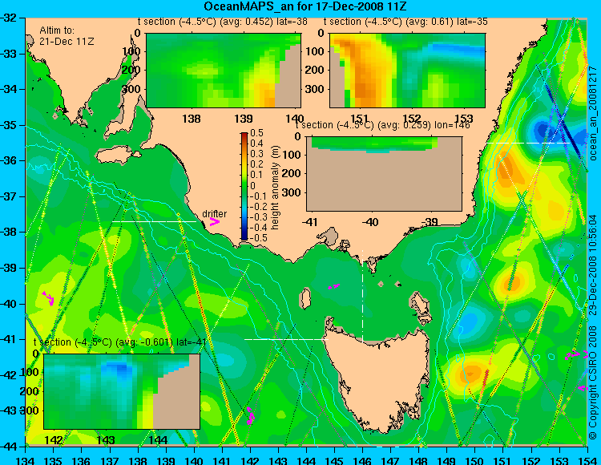
Task: Click the '29-Dec-2008 10:56:04' timestamp
Action: (593, 265)
